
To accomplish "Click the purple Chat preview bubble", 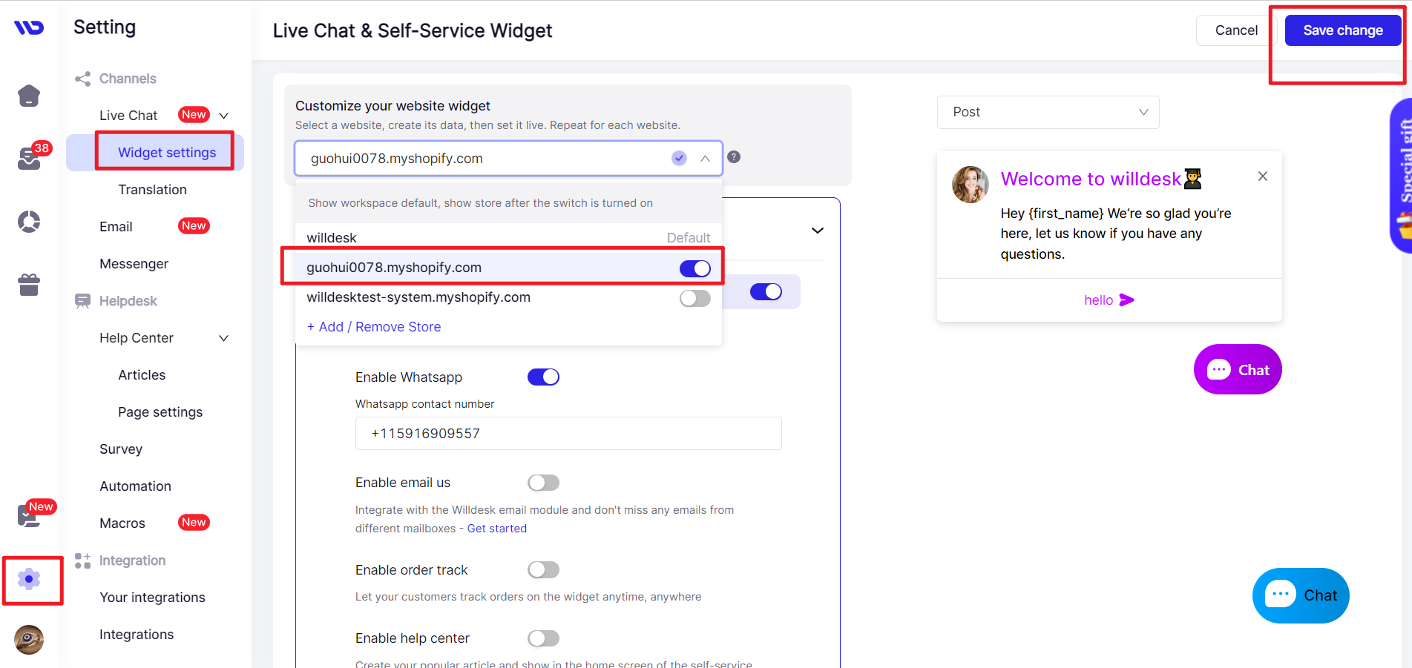I will tap(1238, 369).
